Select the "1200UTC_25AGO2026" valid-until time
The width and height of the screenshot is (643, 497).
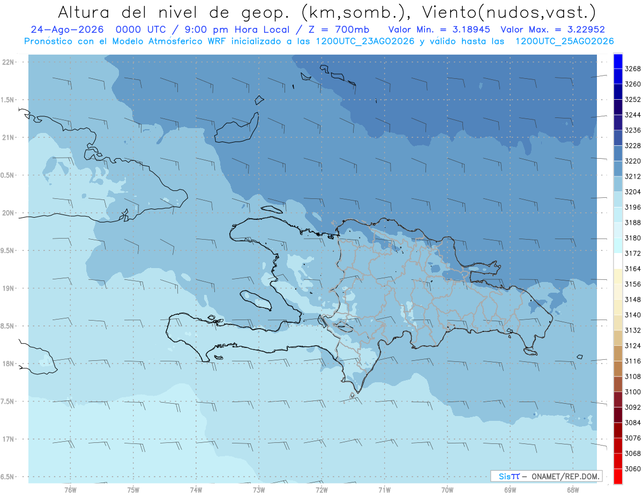point(564,41)
